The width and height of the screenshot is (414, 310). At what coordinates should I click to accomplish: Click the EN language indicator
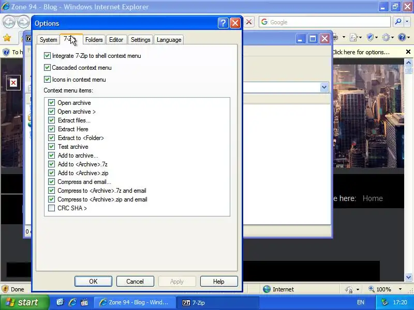coord(360,302)
